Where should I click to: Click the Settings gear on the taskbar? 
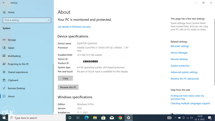(x=128, y=118)
